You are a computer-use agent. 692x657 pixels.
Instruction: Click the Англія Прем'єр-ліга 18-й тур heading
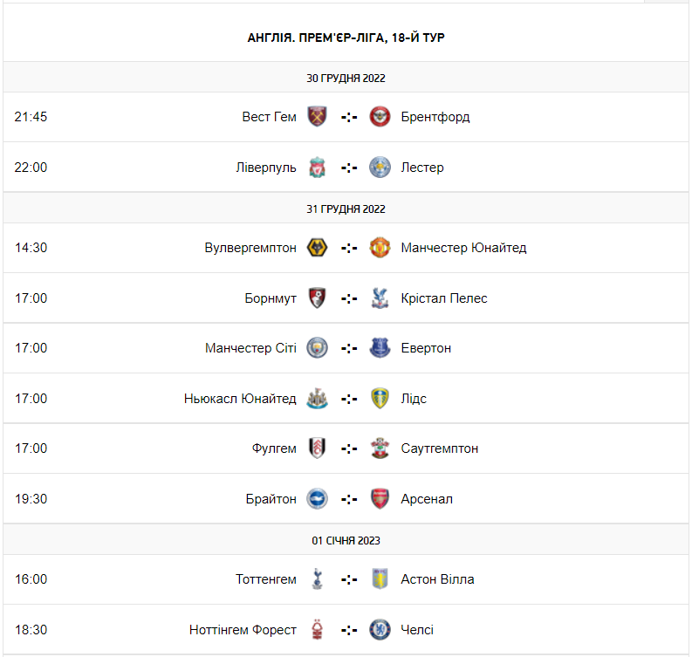point(346,38)
